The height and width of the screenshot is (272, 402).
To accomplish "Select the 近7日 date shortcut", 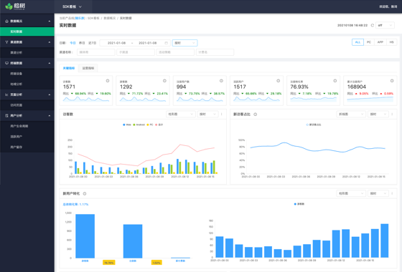I will pyautogui.click(x=93, y=43).
